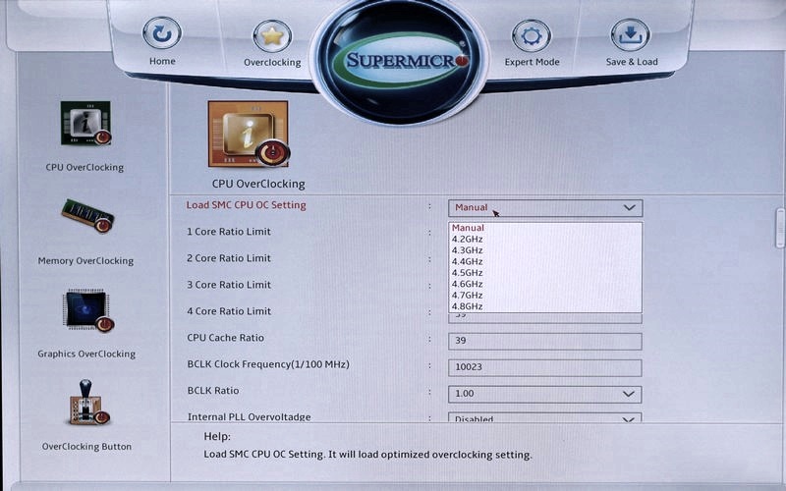Select the 4 Core Ratio Limit label
The width and height of the screenshot is (786, 491).
point(229,311)
